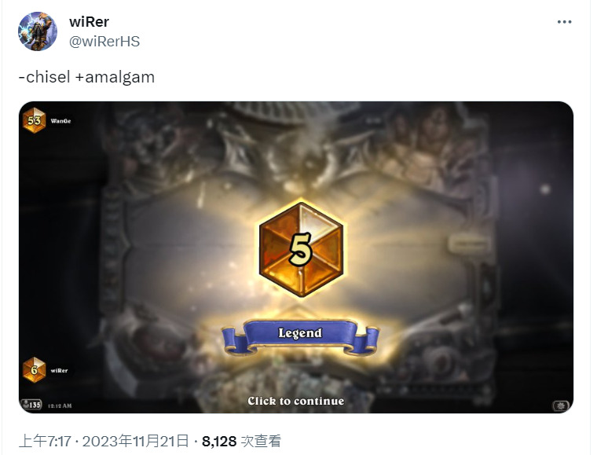The width and height of the screenshot is (597, 455).
Task: Click the 8,128 次查看 view count
Action: (241, 442)
